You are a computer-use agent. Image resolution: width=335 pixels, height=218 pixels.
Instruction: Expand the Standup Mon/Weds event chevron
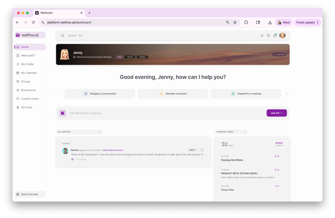click(282, 157)
